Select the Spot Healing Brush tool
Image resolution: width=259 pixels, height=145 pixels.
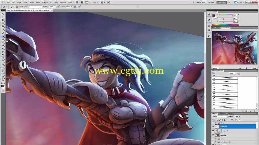tap(3, 33)
